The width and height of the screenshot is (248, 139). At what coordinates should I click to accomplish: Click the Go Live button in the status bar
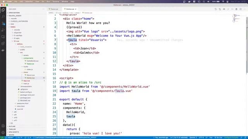pos(219,137)
